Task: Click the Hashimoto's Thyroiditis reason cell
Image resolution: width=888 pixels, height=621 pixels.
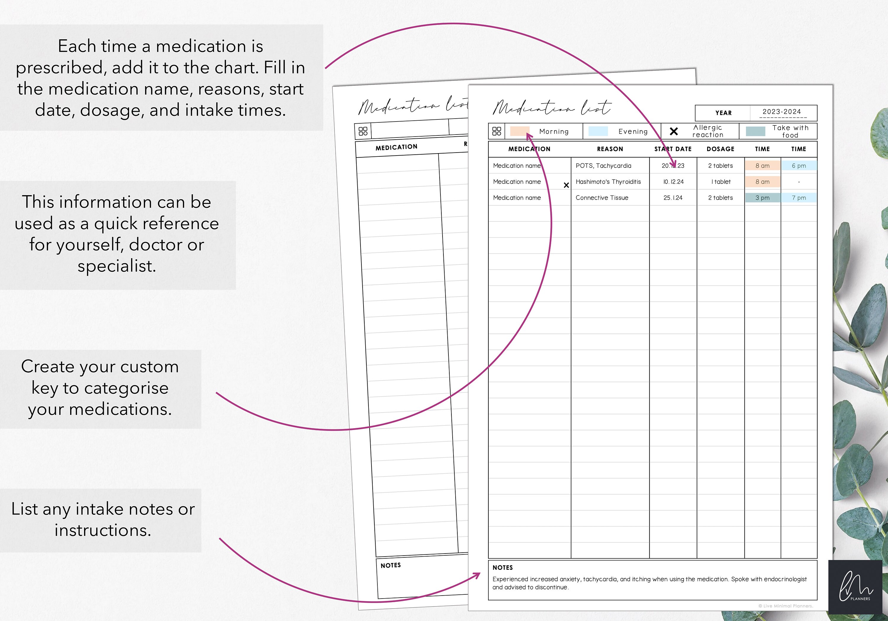Action: pyautogui.click(x=608, y=182)
